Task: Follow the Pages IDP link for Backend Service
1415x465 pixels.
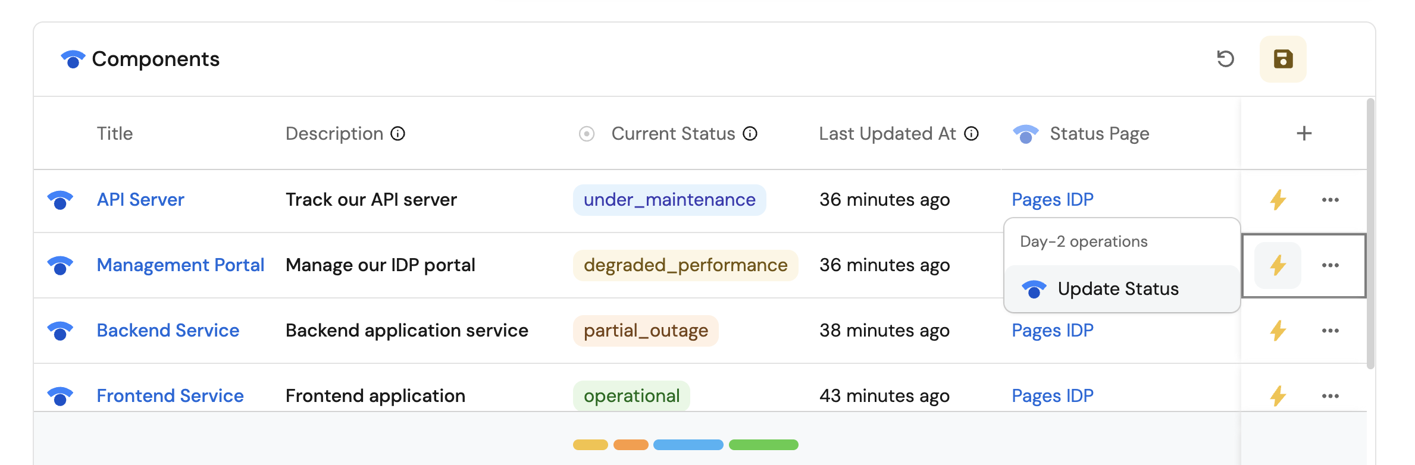Action: (1052, 331)
